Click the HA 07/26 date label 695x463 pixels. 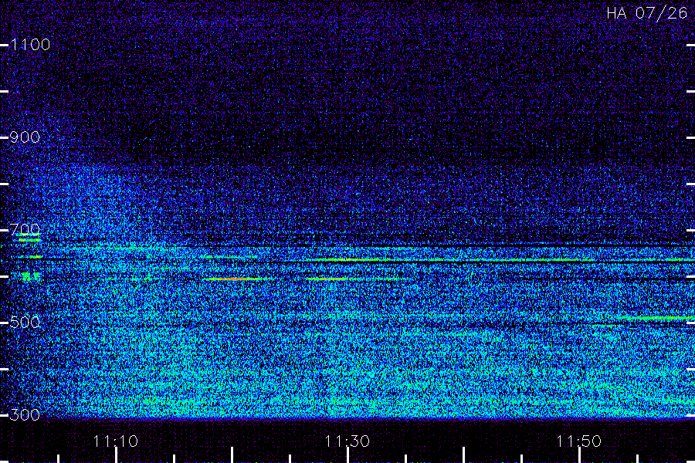pos(646,13)
